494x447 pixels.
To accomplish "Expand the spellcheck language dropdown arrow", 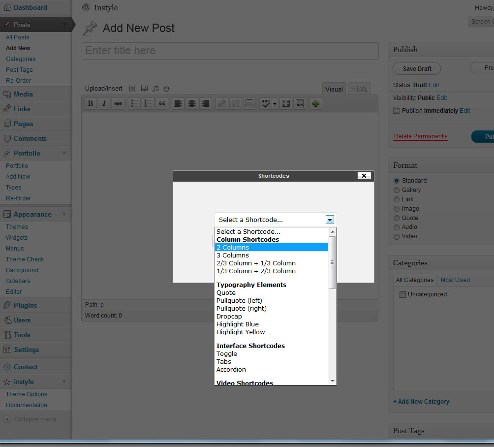I will coord(275,103).
